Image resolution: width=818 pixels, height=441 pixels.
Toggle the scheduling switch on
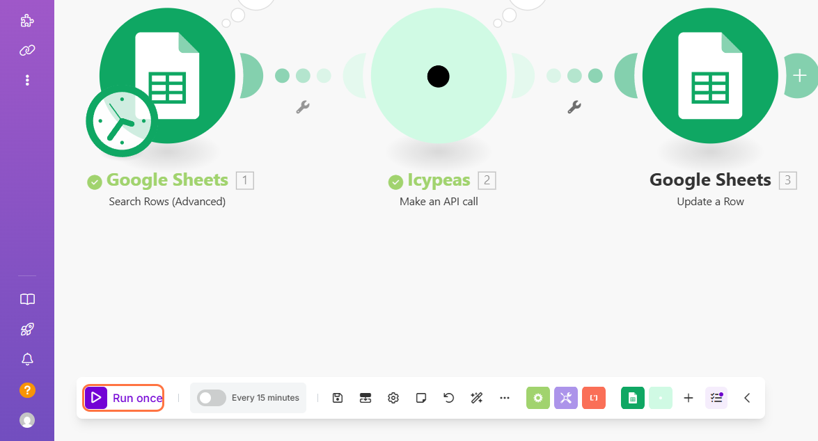click(x=211, y=398)
